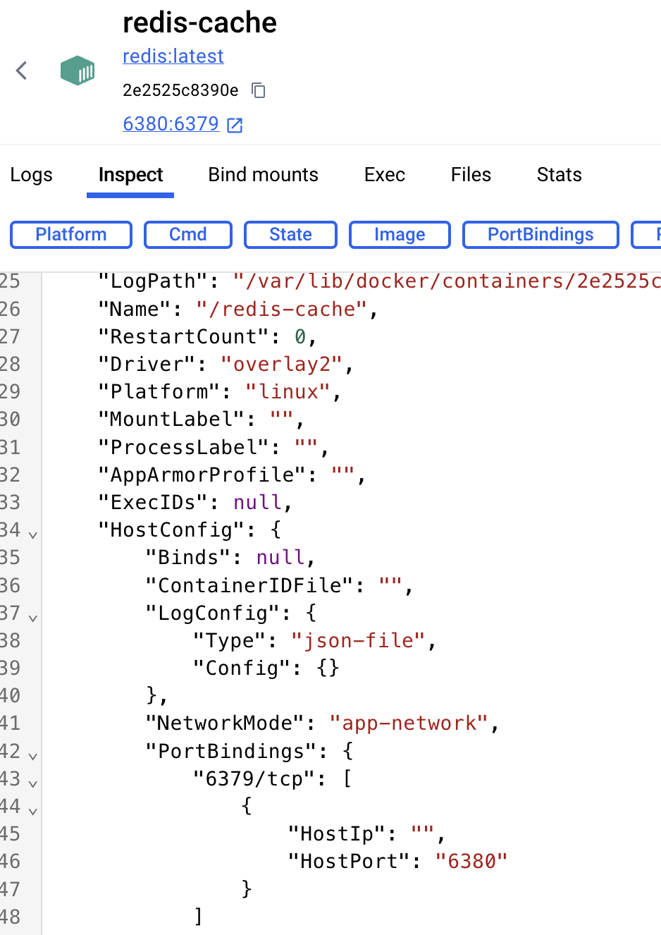The height and width of the screenshot is (935, 661).
Task: Click the RestartCount value 0
Action: (300, 336)
